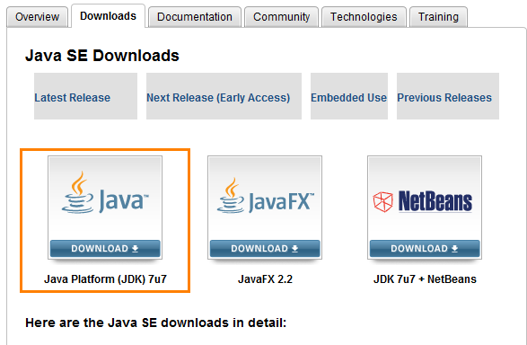Click the Java logo image
Image resolution: width=527 pixels, height=345 pixels.
pyautogui.click(x=105, y=192)
